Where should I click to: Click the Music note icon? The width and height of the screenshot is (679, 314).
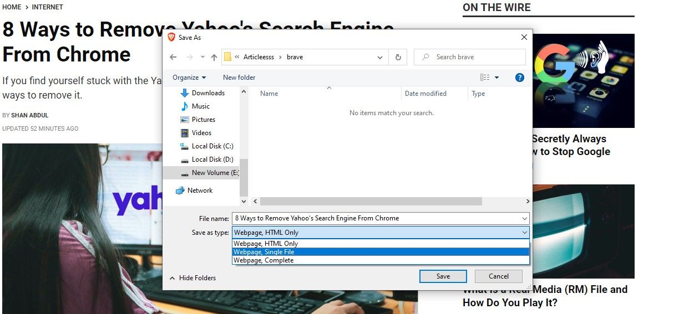click(x=185, y=106)
